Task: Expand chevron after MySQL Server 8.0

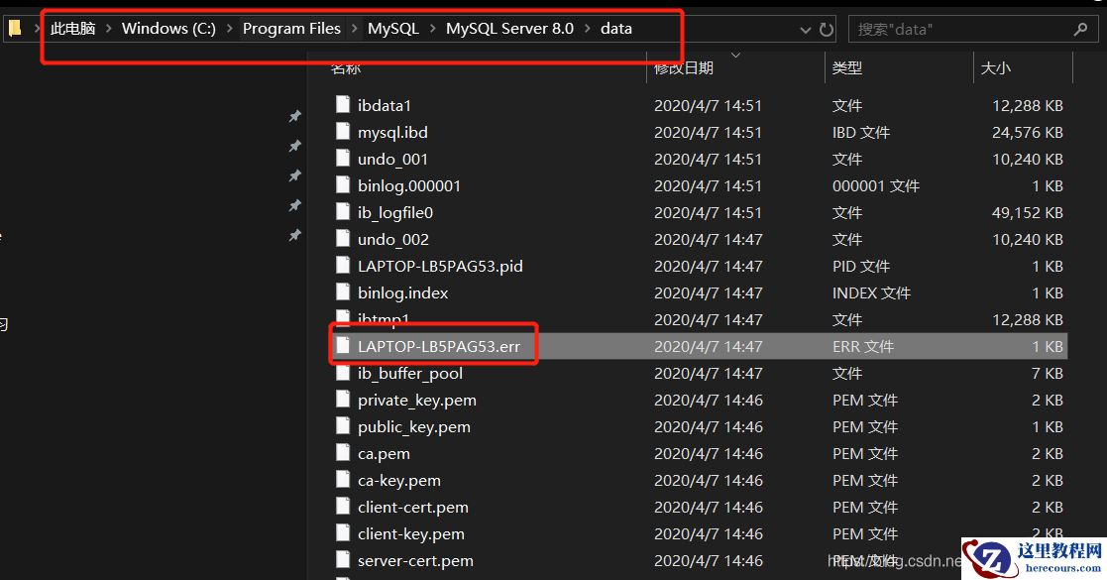Action: tap(587, 29)
